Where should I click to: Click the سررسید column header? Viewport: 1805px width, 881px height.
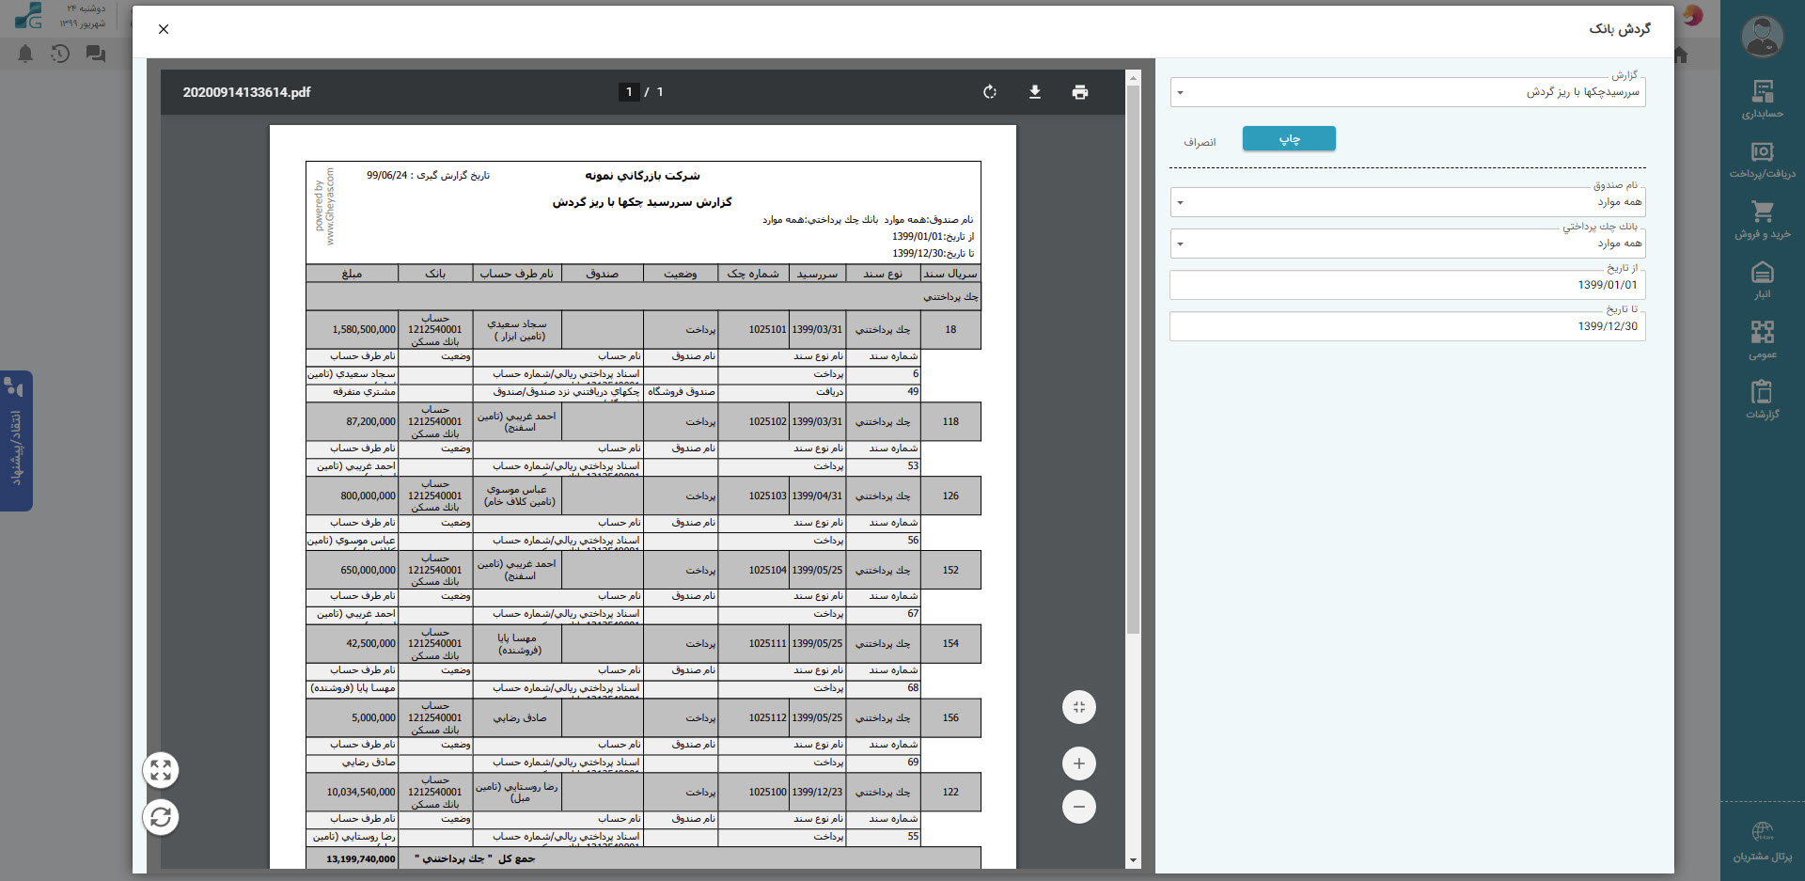[817, 274]
